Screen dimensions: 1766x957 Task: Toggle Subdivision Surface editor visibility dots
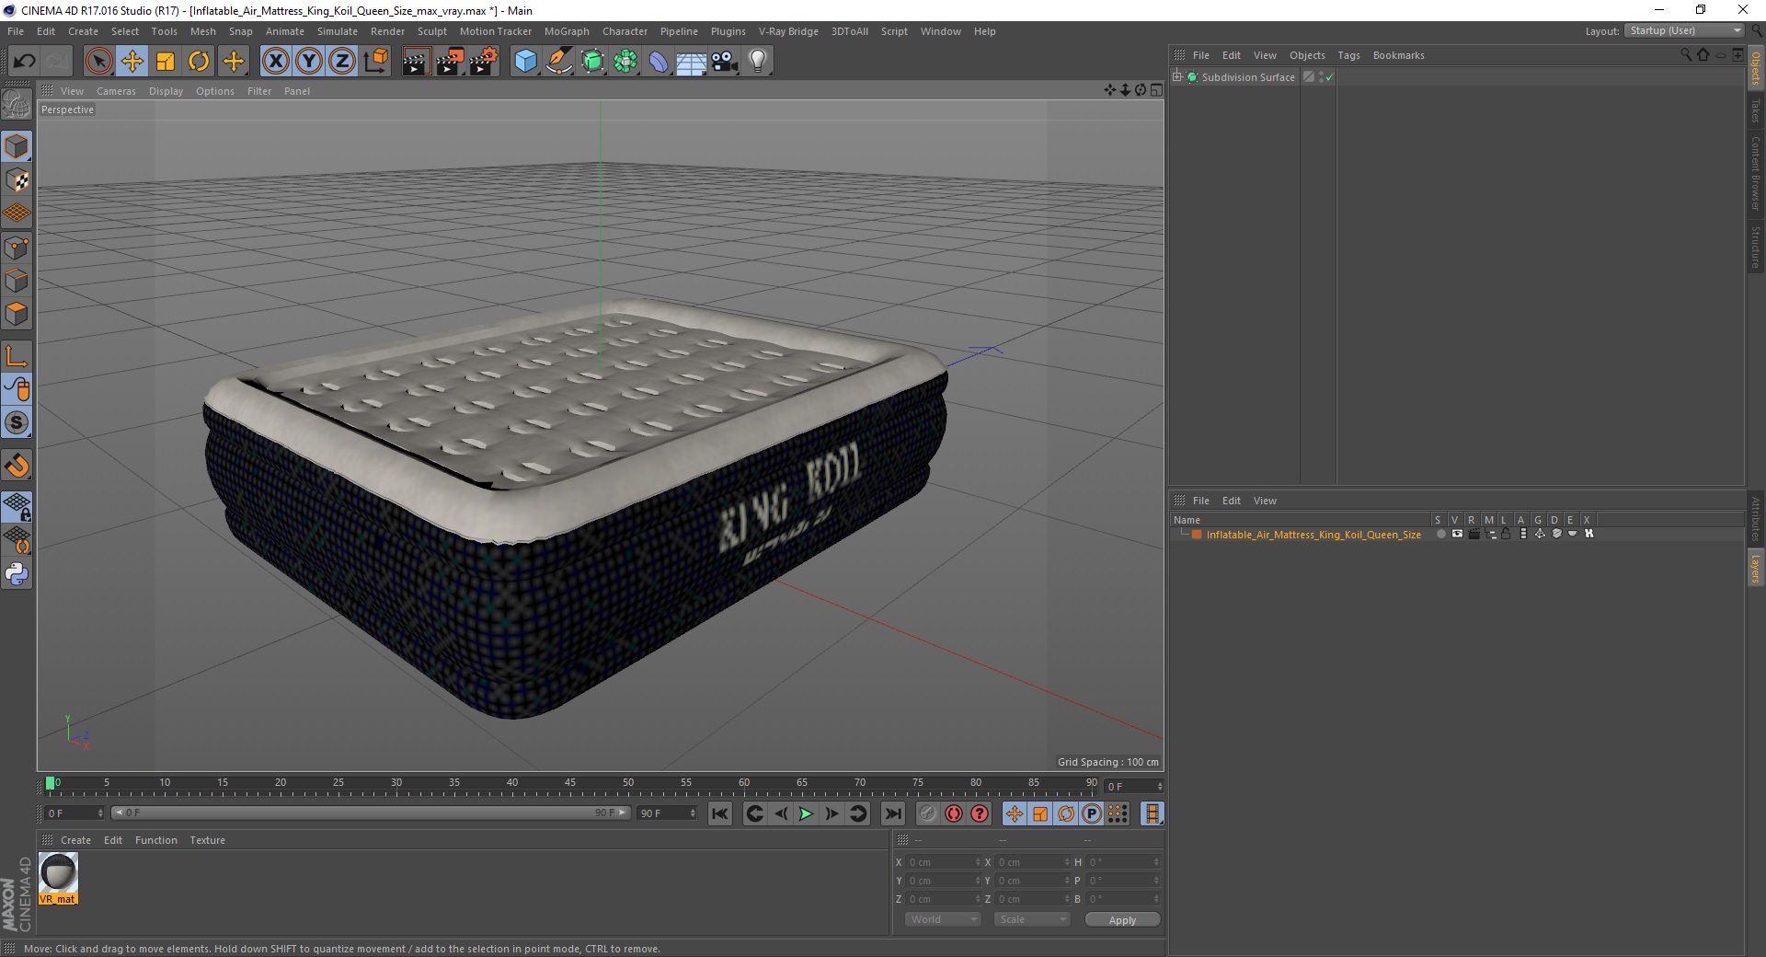click(x=1321, y=77)
